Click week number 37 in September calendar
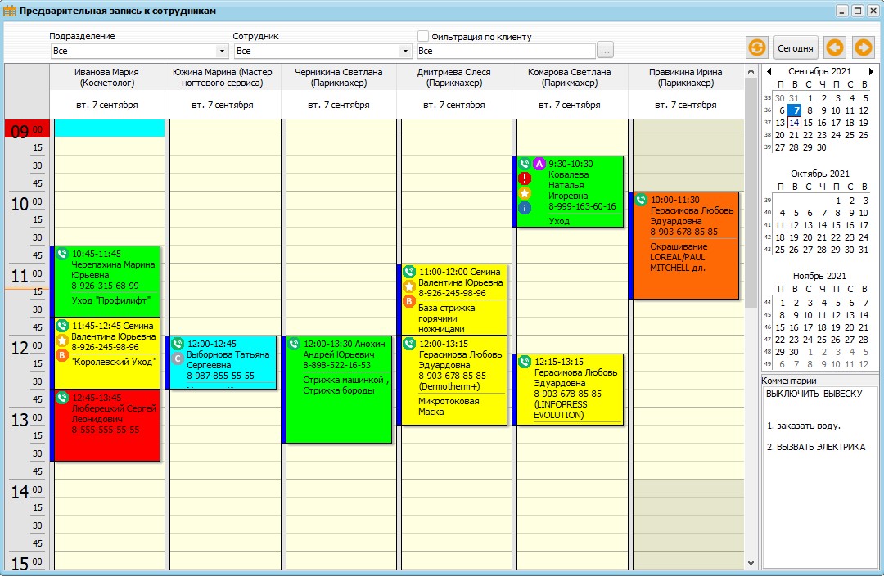Screen dimensions: 884x577 (x=767, y=123)
